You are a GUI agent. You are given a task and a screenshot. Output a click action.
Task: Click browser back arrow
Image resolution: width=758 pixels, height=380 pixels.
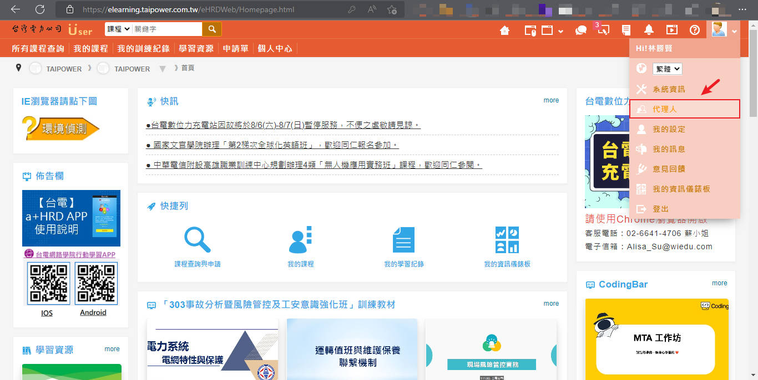pos(16,9)
